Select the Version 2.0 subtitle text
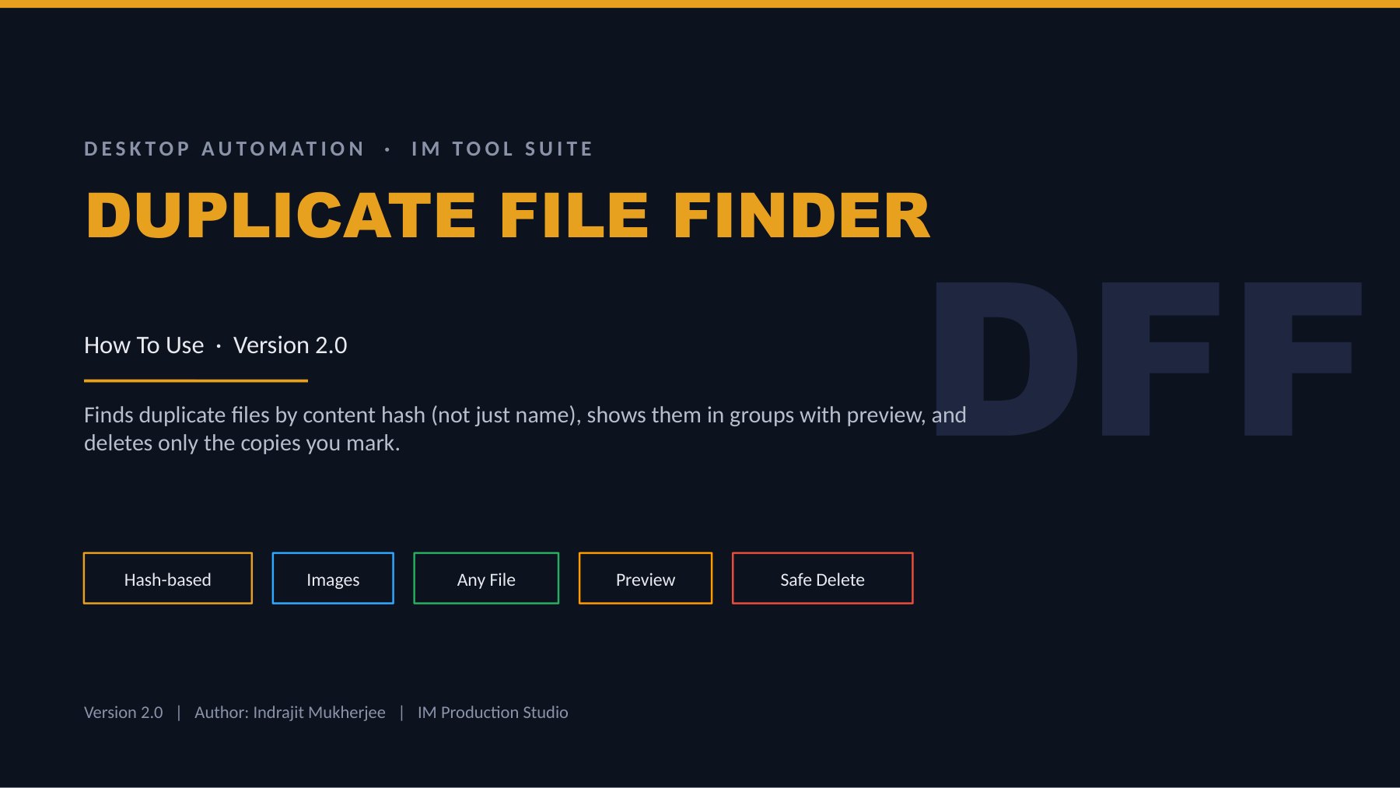This screenshot has height=788, width=1400. (x=290, y=345)
